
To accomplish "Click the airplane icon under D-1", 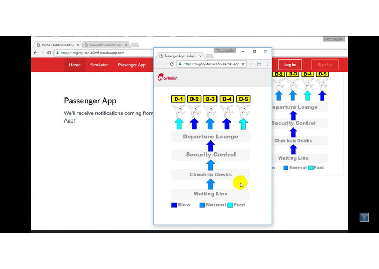I will [179, 111].
